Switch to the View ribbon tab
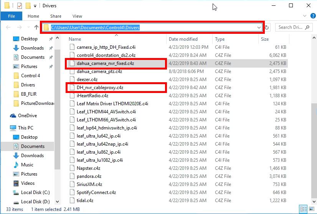This screenshot has width=317, height=214. coord(77,16)
